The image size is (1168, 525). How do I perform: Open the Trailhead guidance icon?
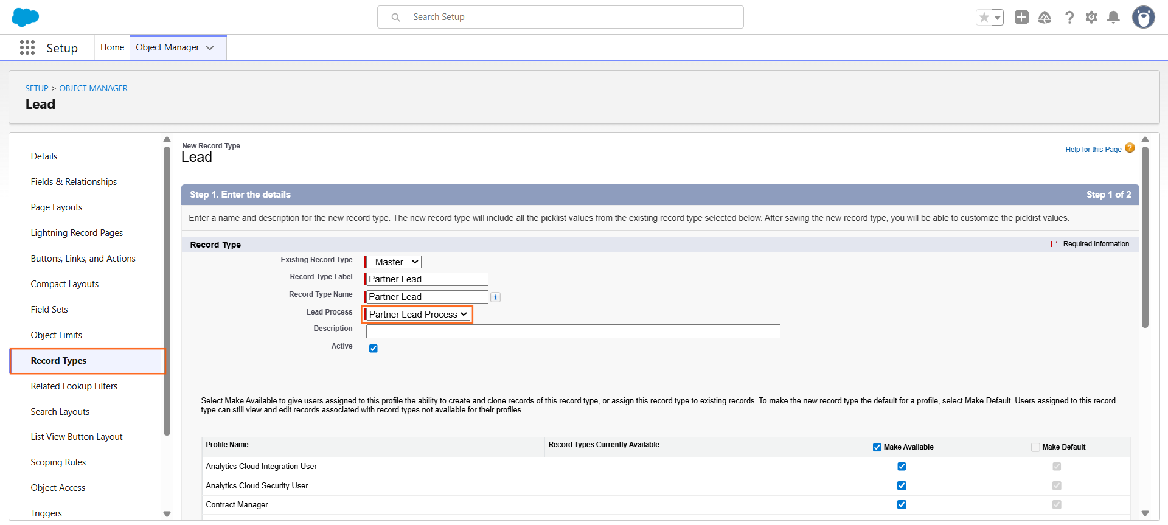click(x=1045, y=17)
